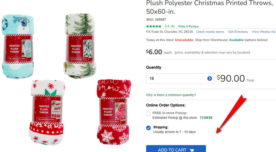This screenshot has height=152, width=276.
Task: Click the Quantity input field showing 15
Action: tap(176, 79)
